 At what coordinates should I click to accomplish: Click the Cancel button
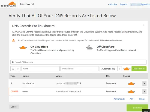pos(14,107)
